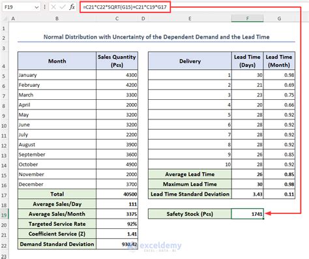Select column G header
Image resolution: width=309 pixels, height=259 pixels.
tap(279, 19)
